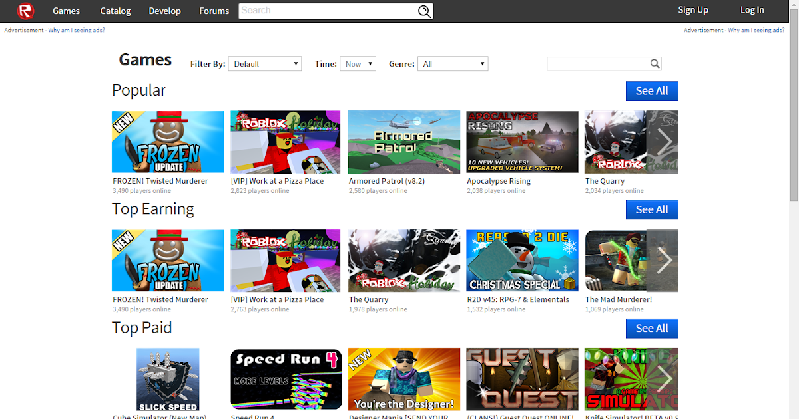The image size is (799, 419).
Task: Open Develop in the navigation bar
Action: tap(165, 11)
